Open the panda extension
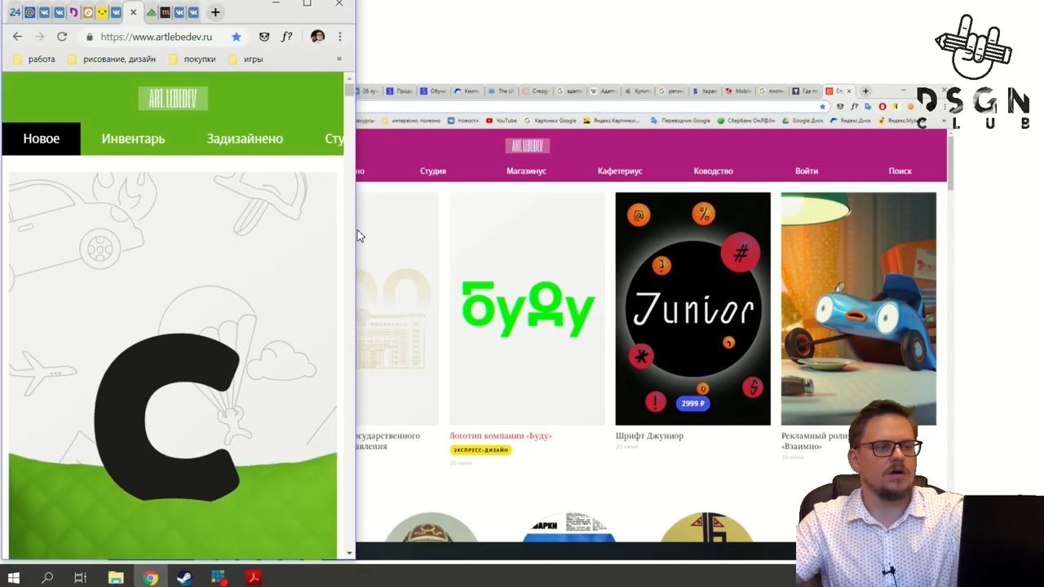Image resolution: width=1044 pixels, height=587 pixels. [x=264, y=37]
